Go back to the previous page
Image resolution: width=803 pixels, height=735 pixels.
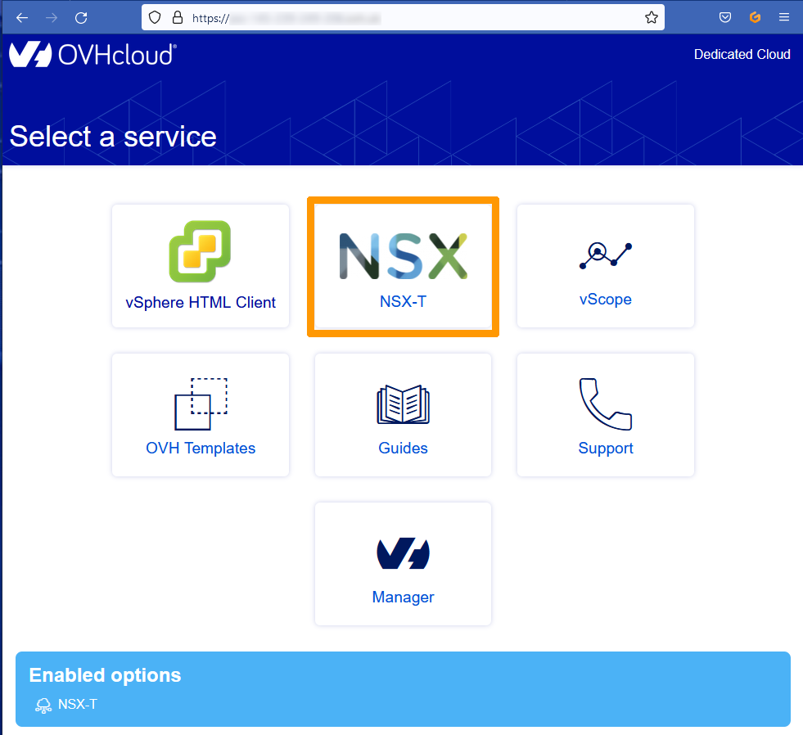(22, 17)
